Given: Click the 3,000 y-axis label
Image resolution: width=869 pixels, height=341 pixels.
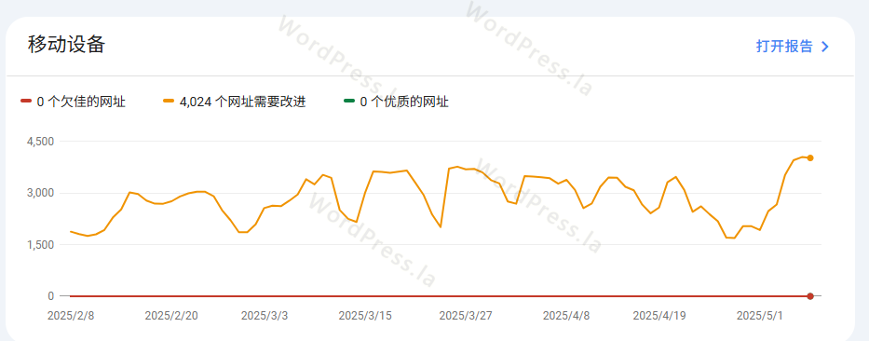Looking at the screenshot, I should tap(40, 193).
